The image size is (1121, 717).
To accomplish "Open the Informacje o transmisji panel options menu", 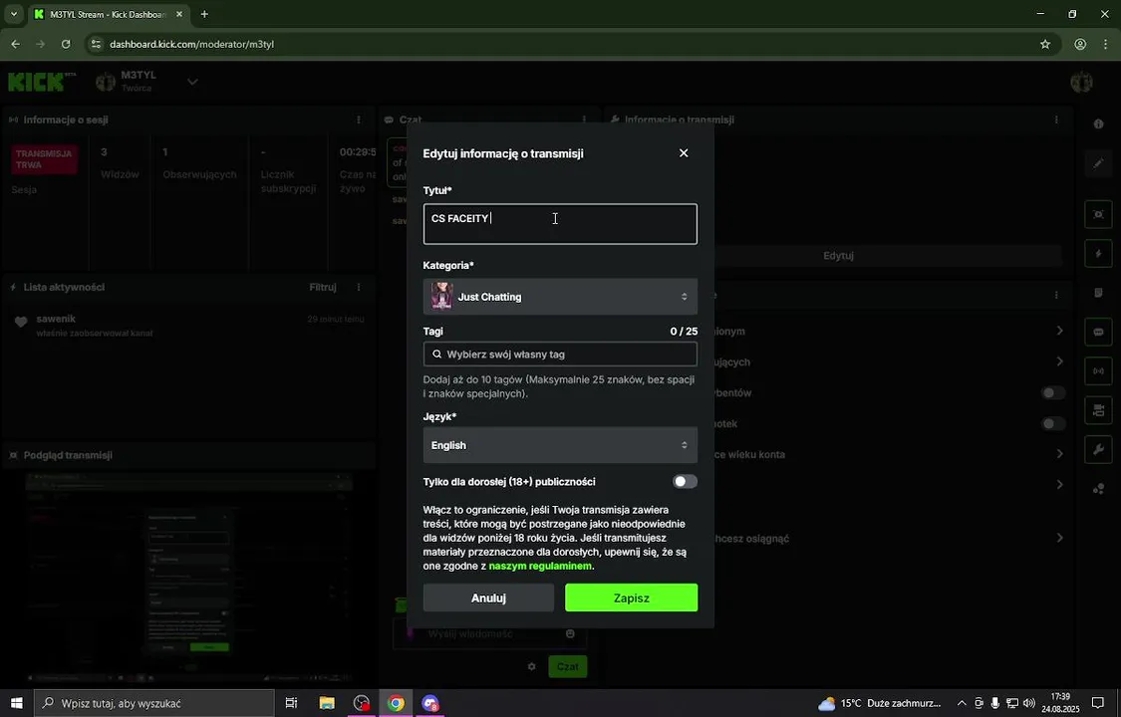I will click(1056, 119).
